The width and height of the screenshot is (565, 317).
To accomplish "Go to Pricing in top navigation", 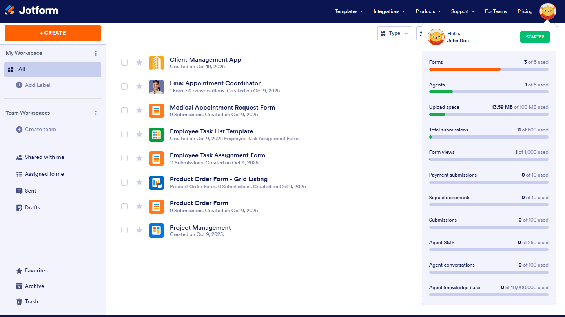I will pyautogui.click(x=525, y=11).
